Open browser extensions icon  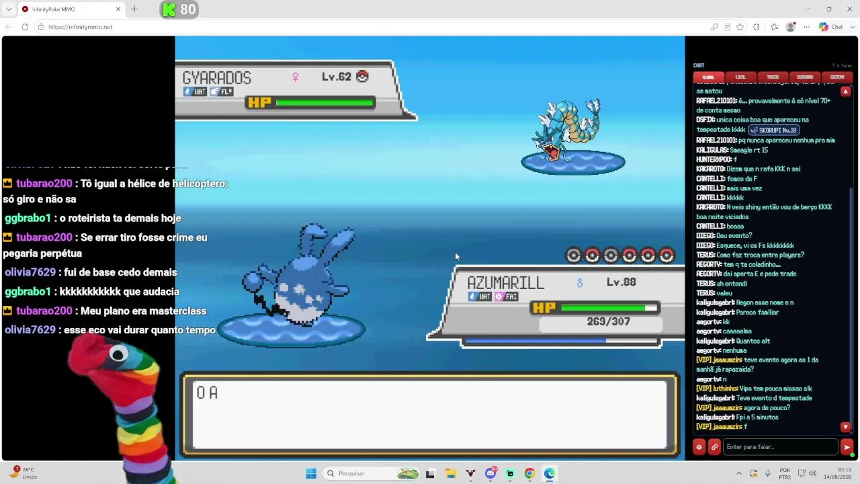757,27
